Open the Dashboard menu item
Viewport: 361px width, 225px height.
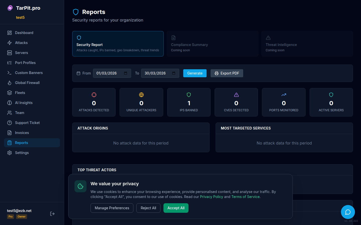point(32,33)
